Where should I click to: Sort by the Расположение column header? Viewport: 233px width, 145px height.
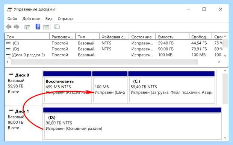(x=62, y=37)
